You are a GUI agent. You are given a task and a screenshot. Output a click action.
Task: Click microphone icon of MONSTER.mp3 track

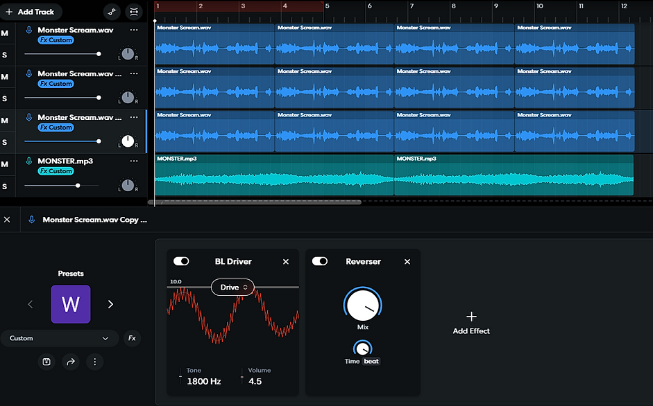[x=28, y=161]
